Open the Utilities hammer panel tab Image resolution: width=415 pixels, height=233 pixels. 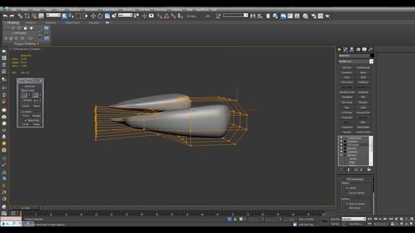click(x=371, y=49)
